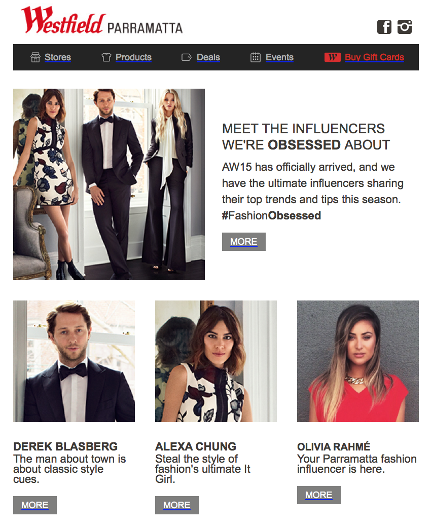This screenshot has height=527, width=431.
Task: Open the Derek Blasberg portrait photo
Action: click(x=74, y=361)
